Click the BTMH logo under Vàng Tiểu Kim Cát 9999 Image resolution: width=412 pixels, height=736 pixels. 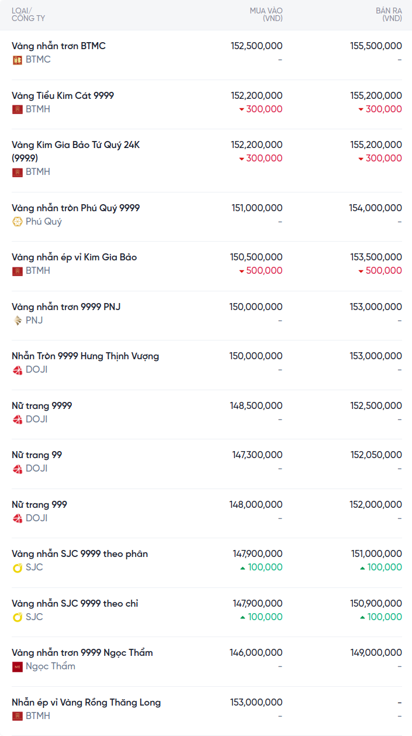18,109
